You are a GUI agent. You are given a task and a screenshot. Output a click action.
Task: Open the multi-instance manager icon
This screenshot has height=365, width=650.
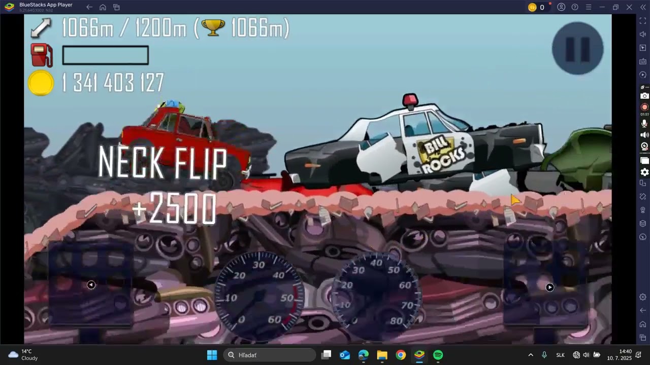coord(643,183)
